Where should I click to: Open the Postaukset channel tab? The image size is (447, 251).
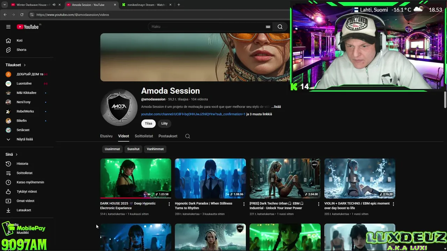(x=168, y=136)
